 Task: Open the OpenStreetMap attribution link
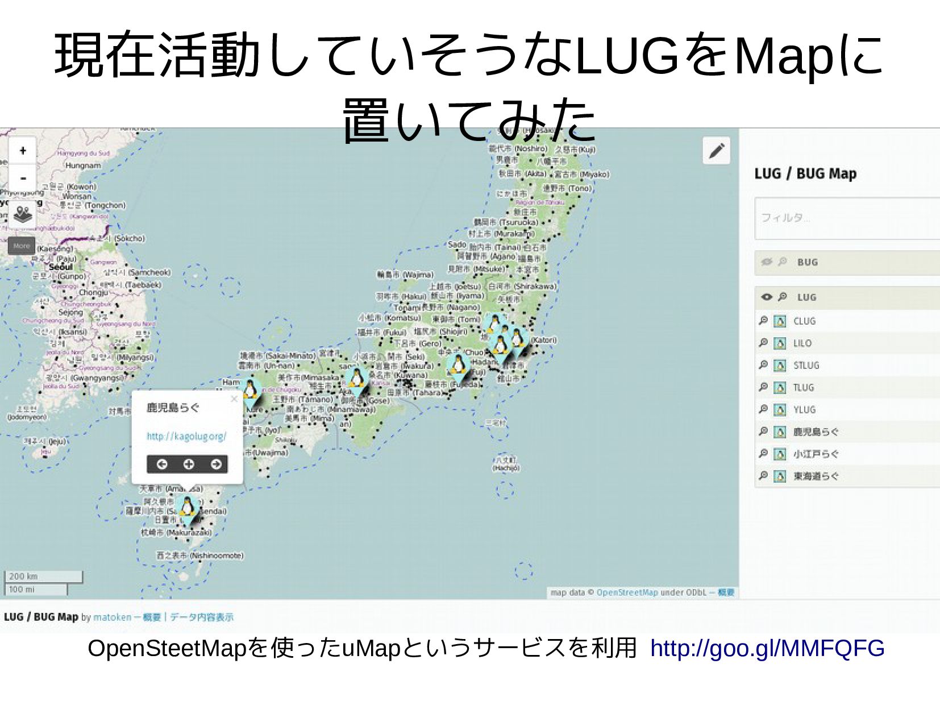[x=627, y=592]
